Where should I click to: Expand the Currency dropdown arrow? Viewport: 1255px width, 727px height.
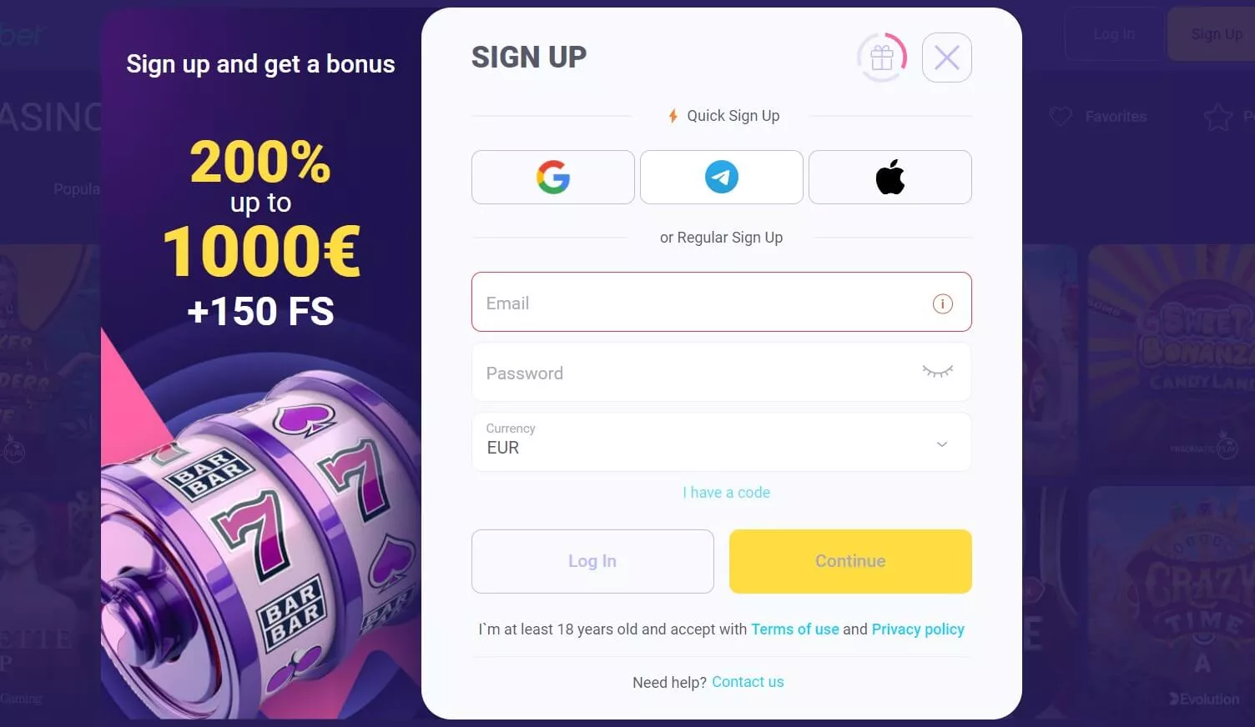click(x=942, y=444)
